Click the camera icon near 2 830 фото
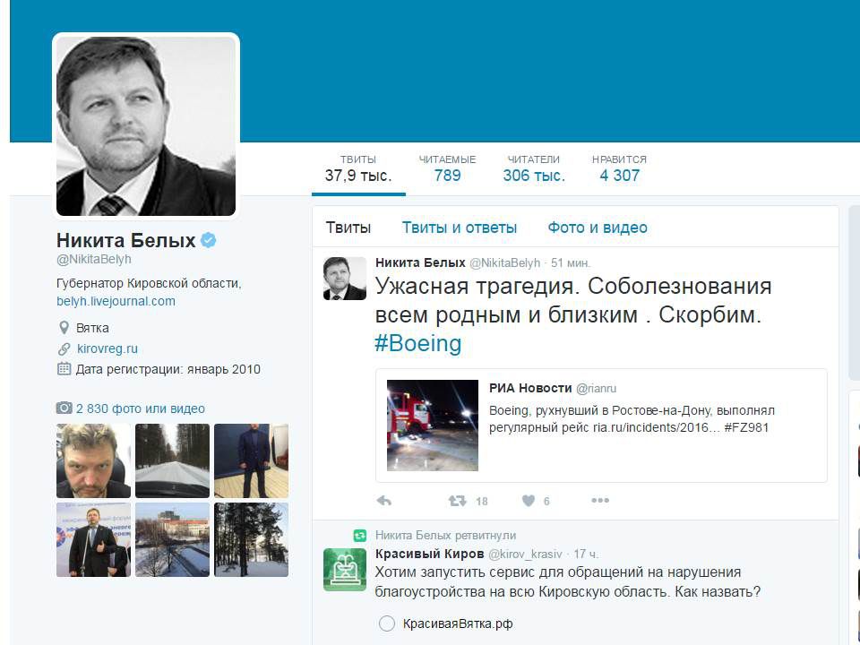This screenshot has height=645, width=860. 64,408
